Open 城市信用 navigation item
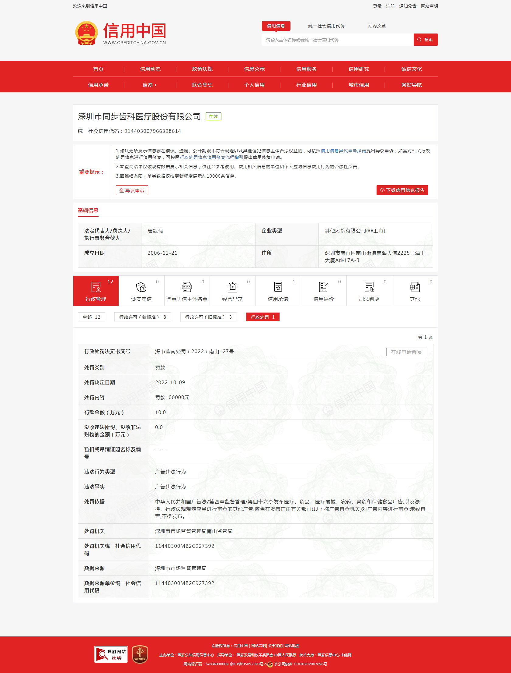The image size is (511, 673). (x=359, y=85)
